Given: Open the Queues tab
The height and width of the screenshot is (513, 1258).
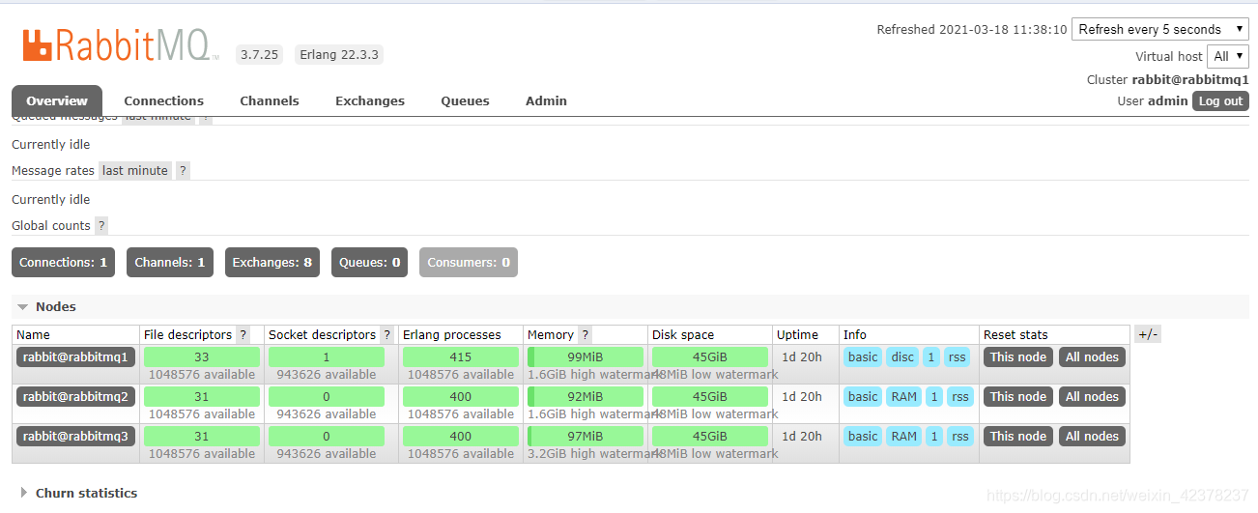Looking at the screenshot, I should click(466, 100).
